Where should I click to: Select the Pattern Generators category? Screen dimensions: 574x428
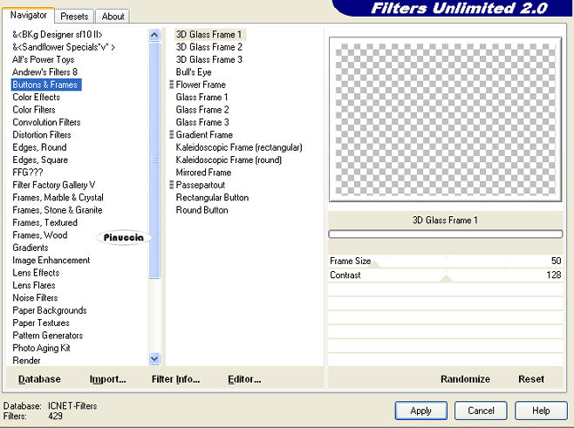coord(48,336)
